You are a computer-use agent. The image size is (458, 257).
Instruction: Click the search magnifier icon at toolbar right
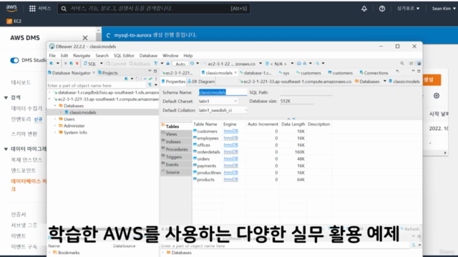(x=402, y=64)
